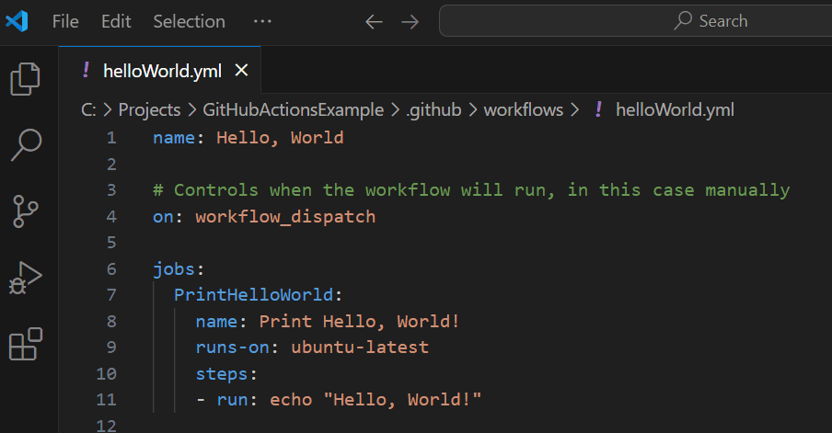
Task: Open the File menu
Action: (65, 22)
